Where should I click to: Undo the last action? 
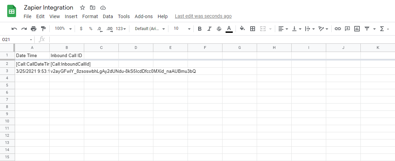[x=14, y=29]
